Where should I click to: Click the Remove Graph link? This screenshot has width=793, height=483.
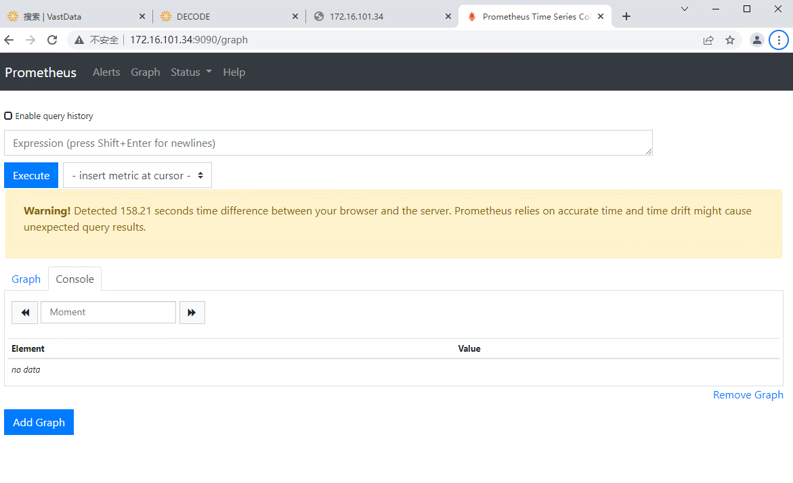tap(748, 394)
